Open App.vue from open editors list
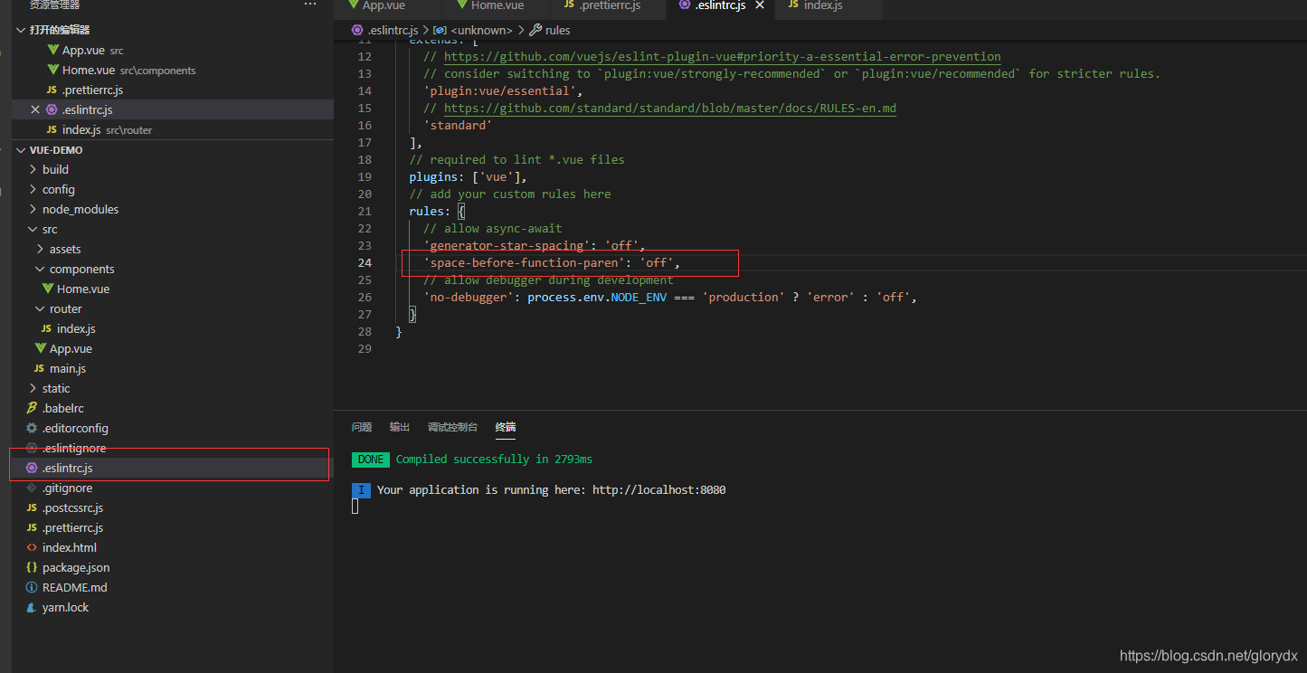 [84, 50]
